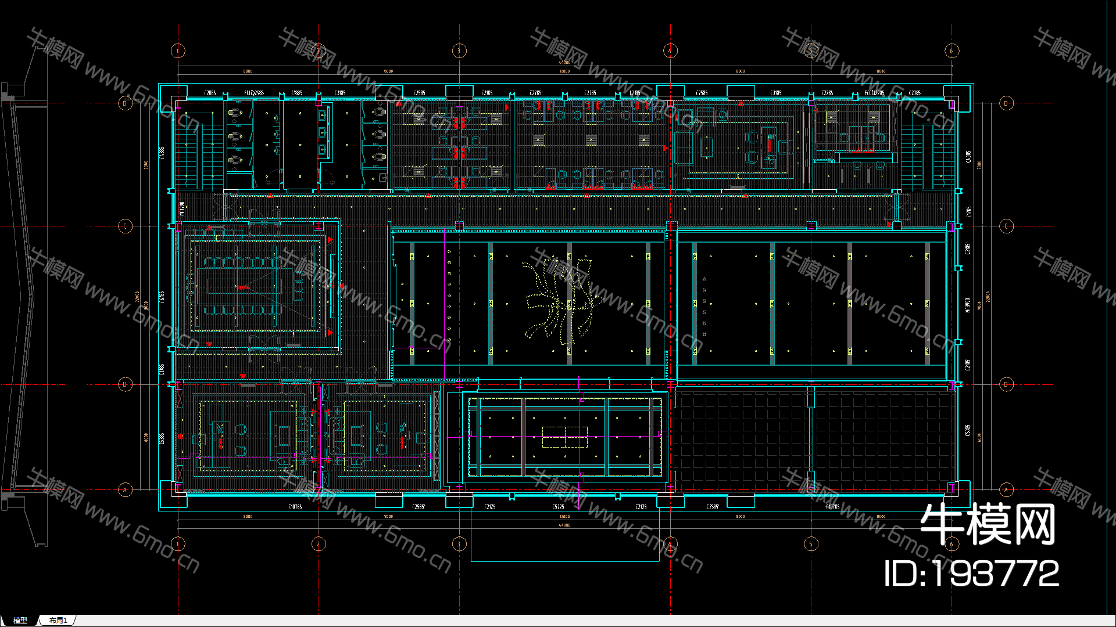Click bottom grid axis bubble 5
Viewport: 1116px width, 627px height.
811,544
